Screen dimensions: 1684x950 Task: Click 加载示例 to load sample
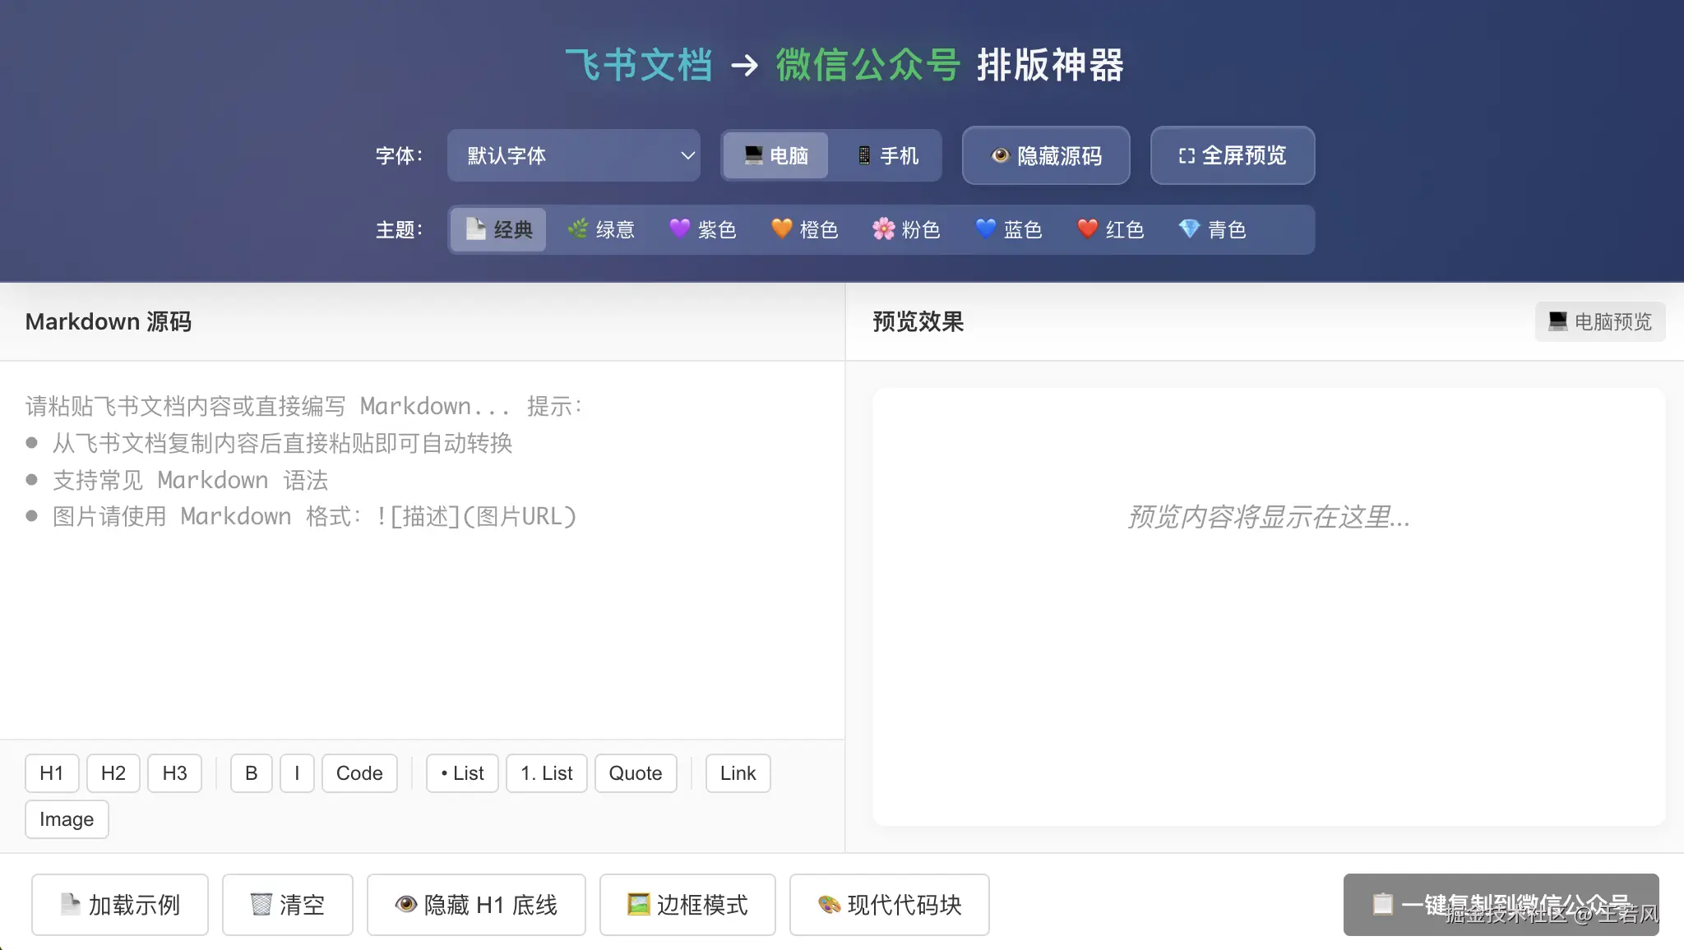120,905
